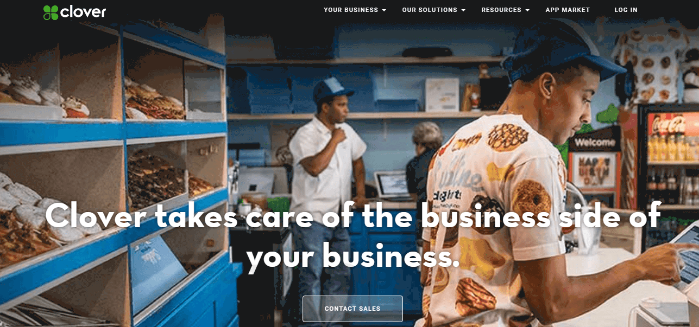Open the Resources navigation item
Screen dimensions: 699x327
point(501,10)
